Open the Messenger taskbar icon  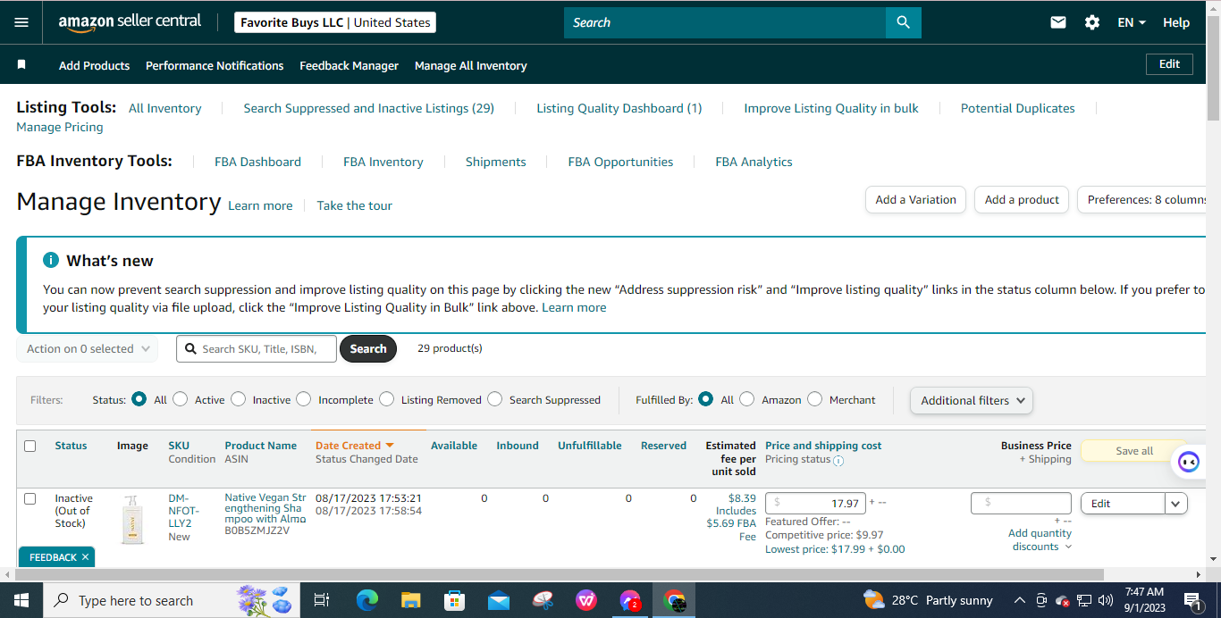tap(630, 600)
